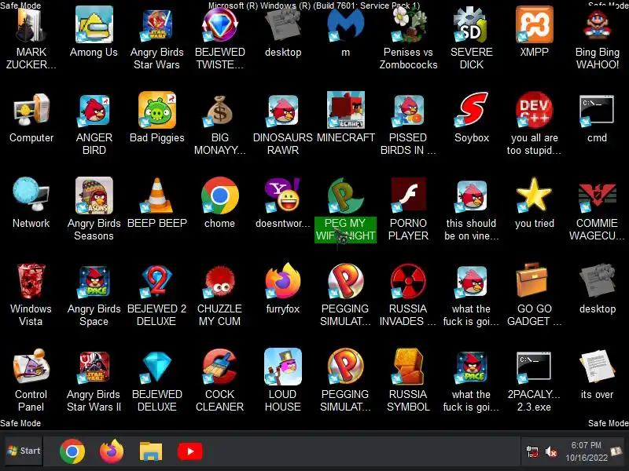The image size is (629, 471).
Task: Select the desktop file below COMMIE WAGECU...
Action: click(597, 281)
